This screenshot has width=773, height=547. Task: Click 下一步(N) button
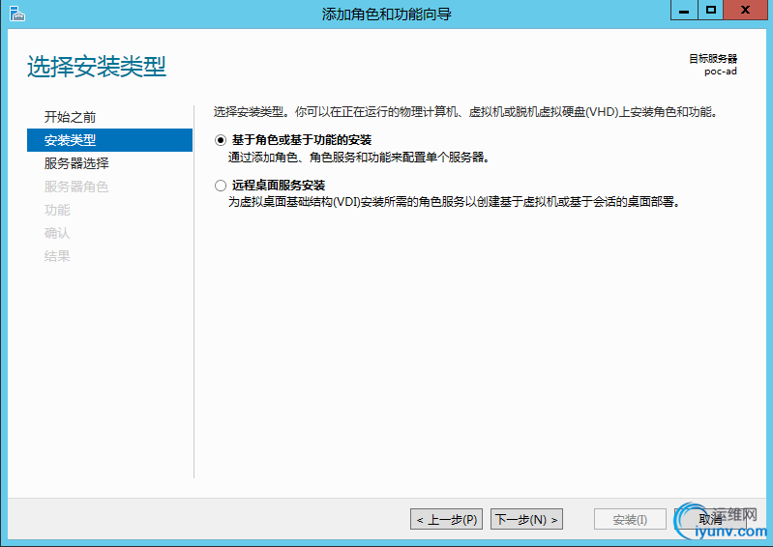[x=526, y=519]
